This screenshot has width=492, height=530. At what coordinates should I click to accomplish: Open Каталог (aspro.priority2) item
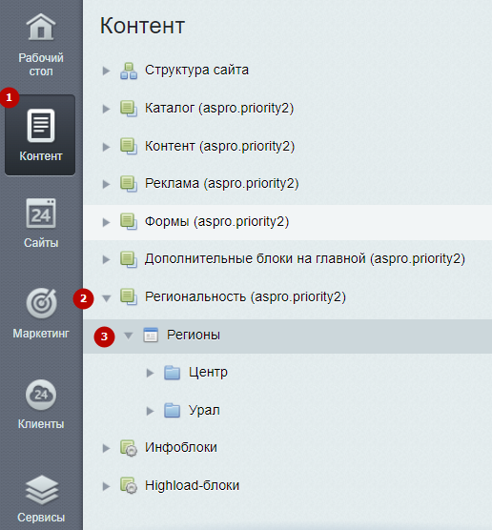coord(219,108)
